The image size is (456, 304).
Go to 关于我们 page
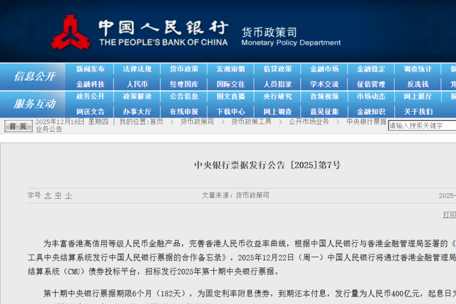(x=418, y=112)
